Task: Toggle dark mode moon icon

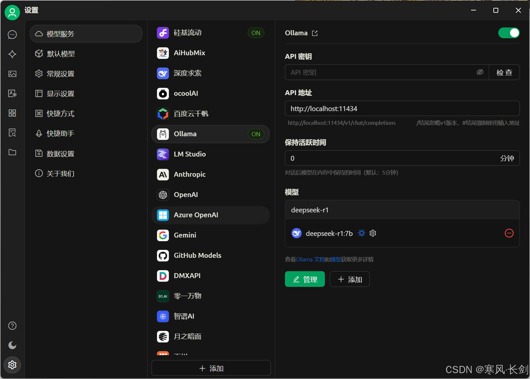Action: [12, 345]
